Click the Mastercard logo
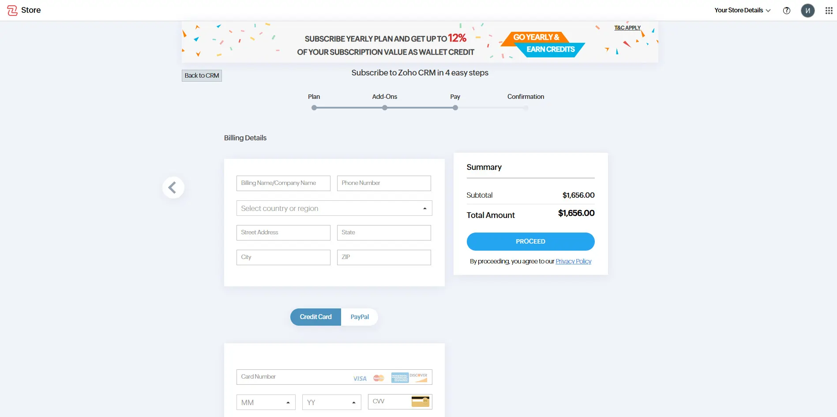 pos(379,378)
